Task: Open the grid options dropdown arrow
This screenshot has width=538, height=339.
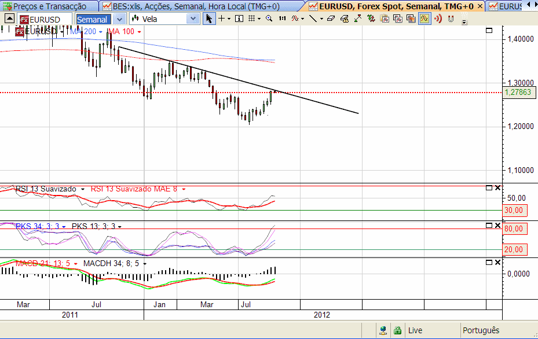Action: [259, 19]
